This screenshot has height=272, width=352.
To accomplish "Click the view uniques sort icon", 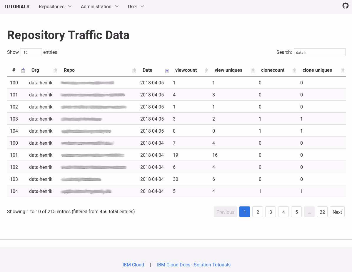I will tap(253, 71).
